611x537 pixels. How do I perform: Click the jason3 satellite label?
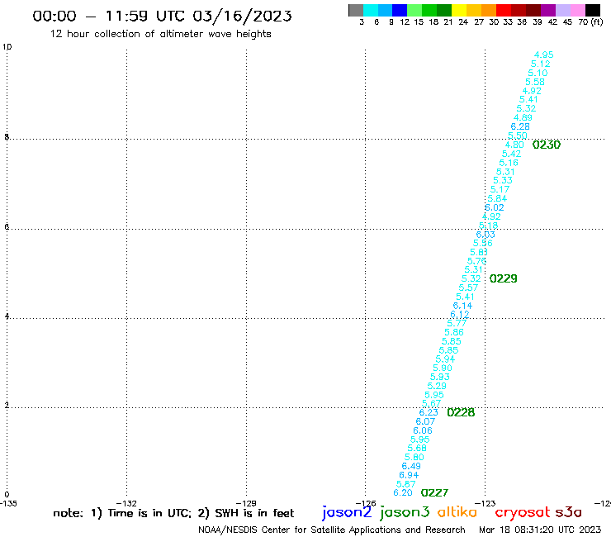pos(405,512)
